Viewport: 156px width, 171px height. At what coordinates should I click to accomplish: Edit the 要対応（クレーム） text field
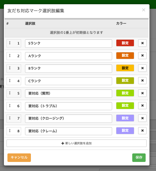point(69,131)
